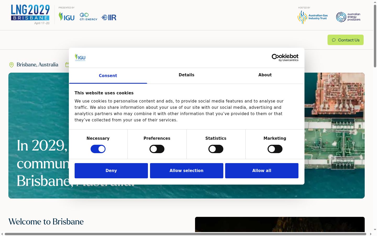Click the Cookiebot by Usercentrics logo

click(x=285, y=58)
